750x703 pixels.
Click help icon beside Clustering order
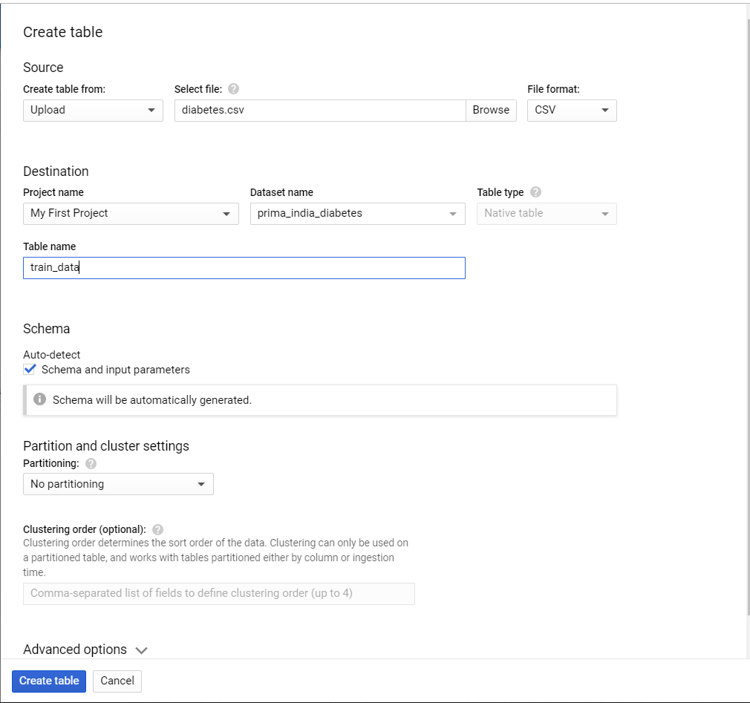pos(157,529)
